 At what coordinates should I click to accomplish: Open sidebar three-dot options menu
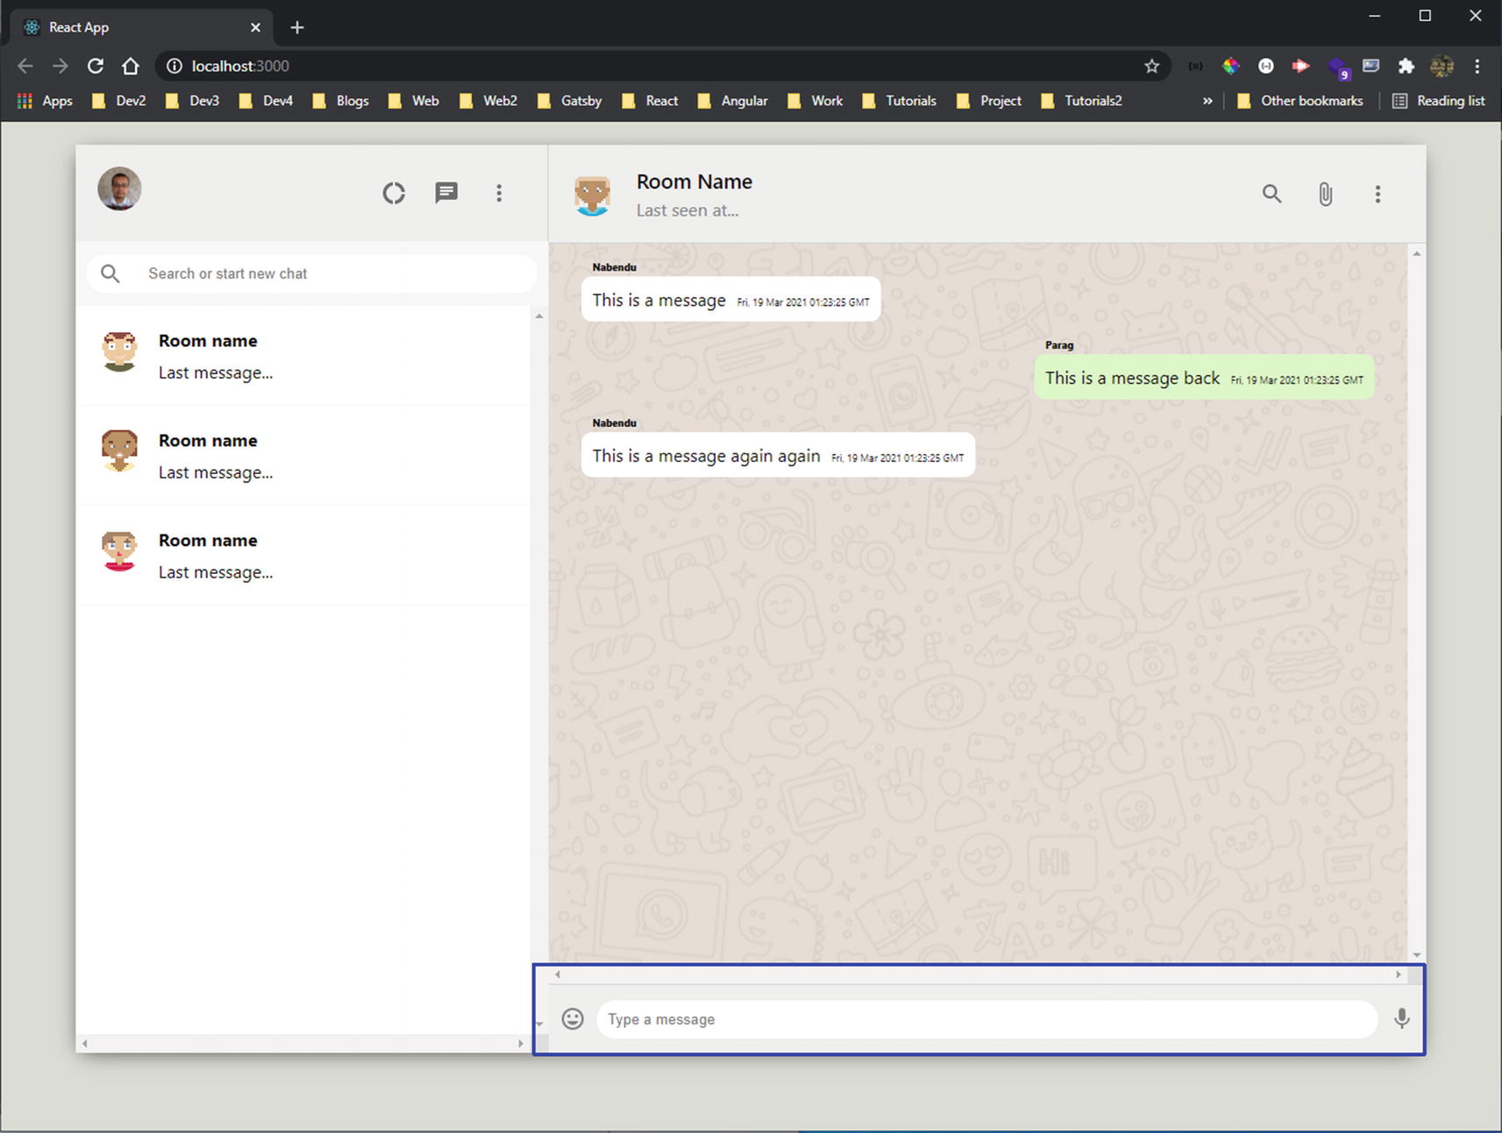click(499, 193)
